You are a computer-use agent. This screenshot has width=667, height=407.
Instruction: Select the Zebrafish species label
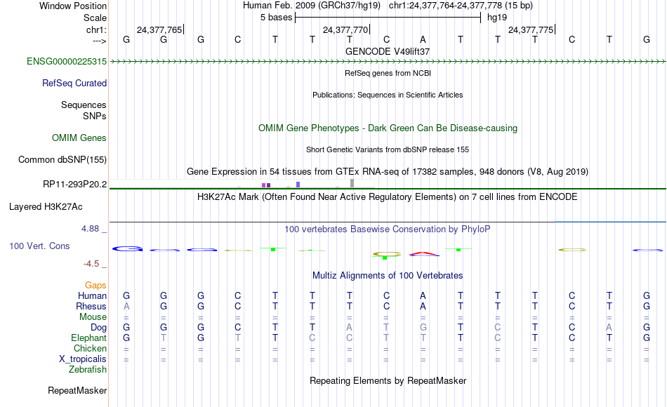88,369
